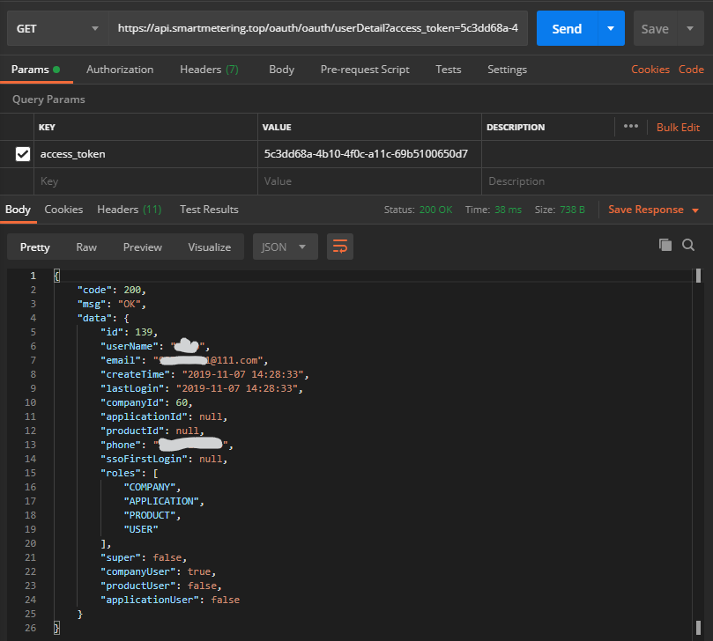
Task: Open the Save options dropdown arrow
Action: pyautogui.click(x=690, y=29)
